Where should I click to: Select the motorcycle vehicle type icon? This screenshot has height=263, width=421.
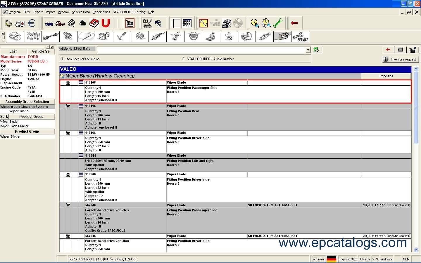point(83,23)
